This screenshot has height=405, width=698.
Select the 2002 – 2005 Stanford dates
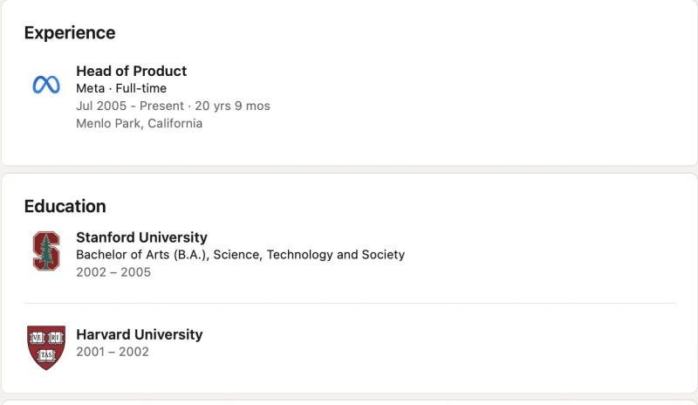coord(113,272)
